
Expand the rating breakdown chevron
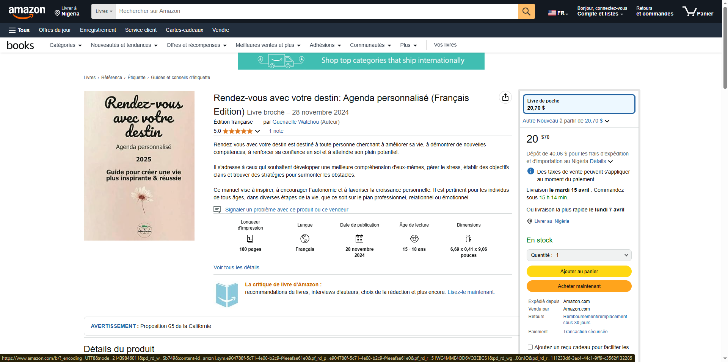coord(257,131)
